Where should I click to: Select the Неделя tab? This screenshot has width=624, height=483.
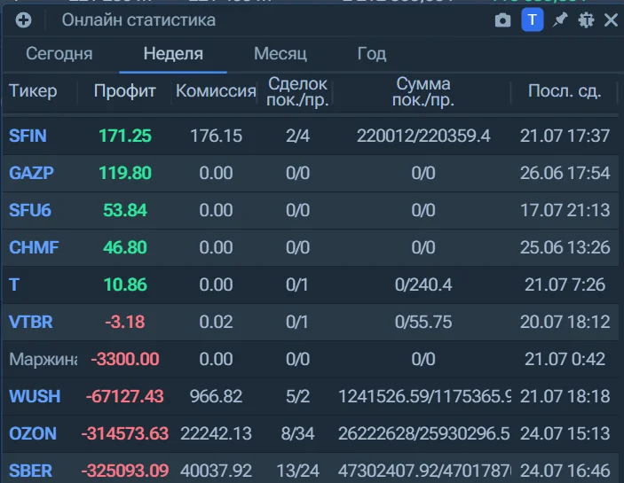coord(173,54)
